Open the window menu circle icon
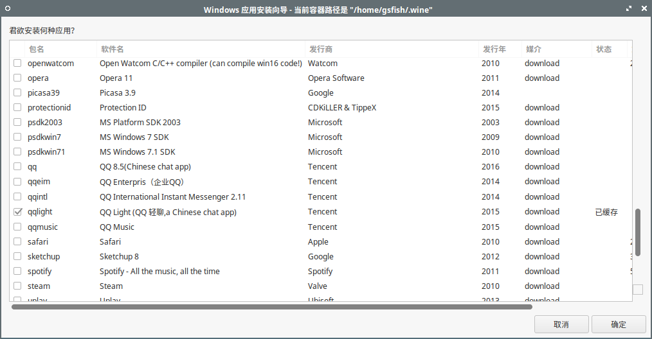652x339 pixels. click(x=8, y=8)
